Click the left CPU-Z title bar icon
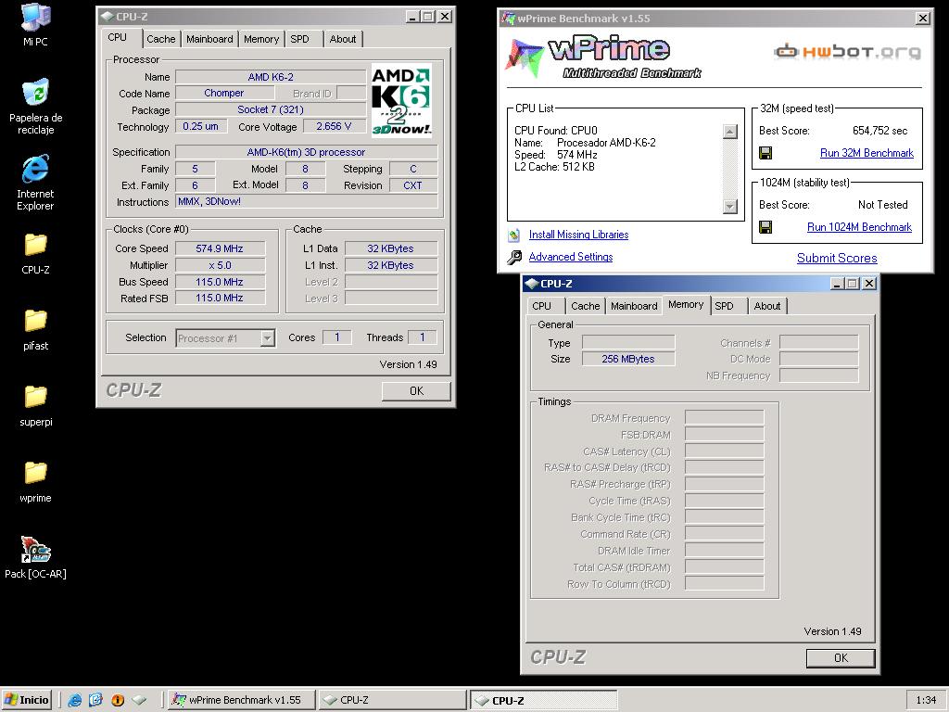 pyautogui.click(x=108, y=17)
